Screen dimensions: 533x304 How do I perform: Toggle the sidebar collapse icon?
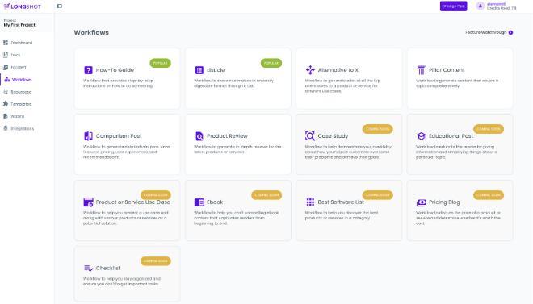(x=60, y=6)
